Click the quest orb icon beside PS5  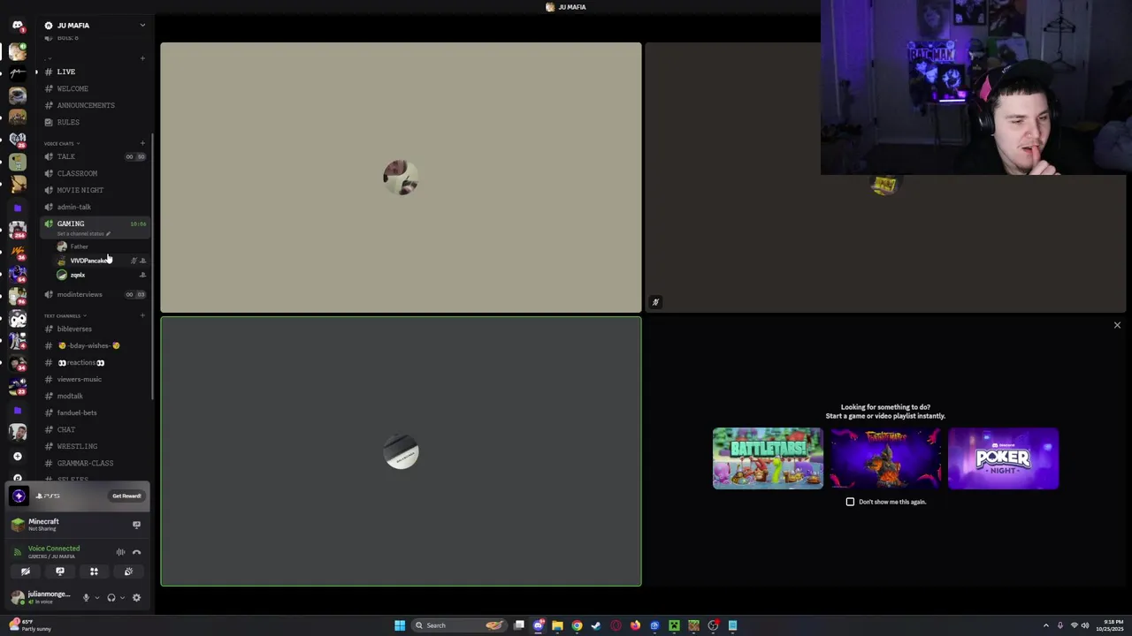19,496
